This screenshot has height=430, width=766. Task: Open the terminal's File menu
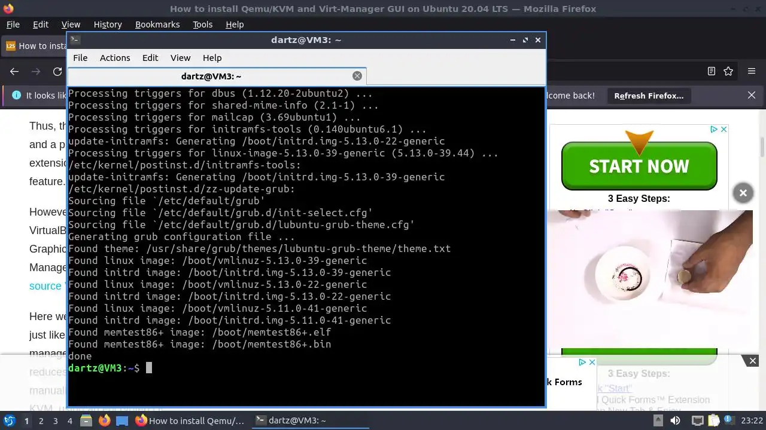click(x=80, y=58)
